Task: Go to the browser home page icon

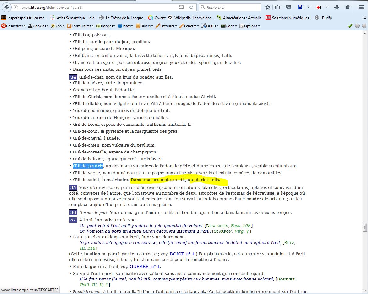Action: pos(348,7)
